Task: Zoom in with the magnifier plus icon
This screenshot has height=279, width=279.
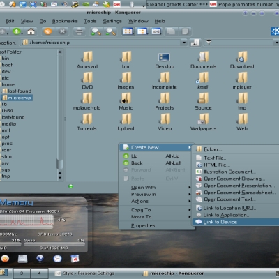Action: pos(96,31)
